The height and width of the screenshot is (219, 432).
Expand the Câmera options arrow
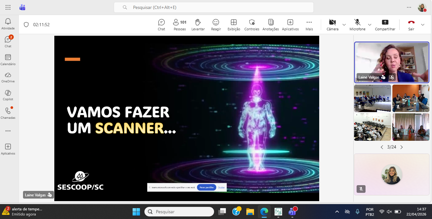click(x=344, y=25)
